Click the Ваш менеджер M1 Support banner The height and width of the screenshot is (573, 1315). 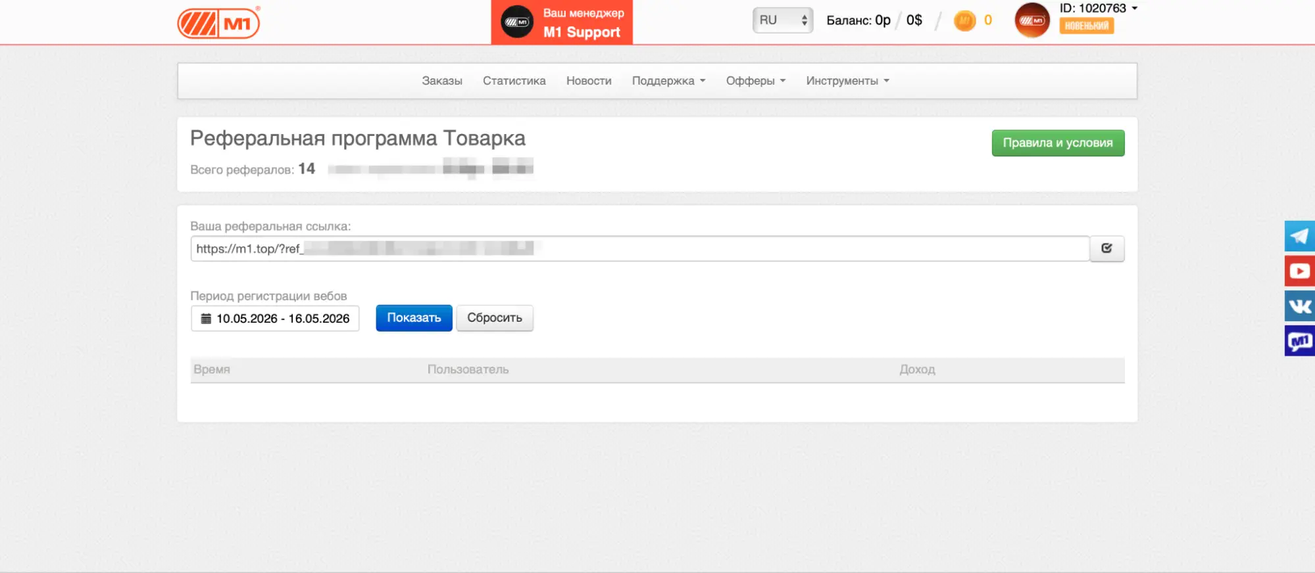tap(562, 22)
